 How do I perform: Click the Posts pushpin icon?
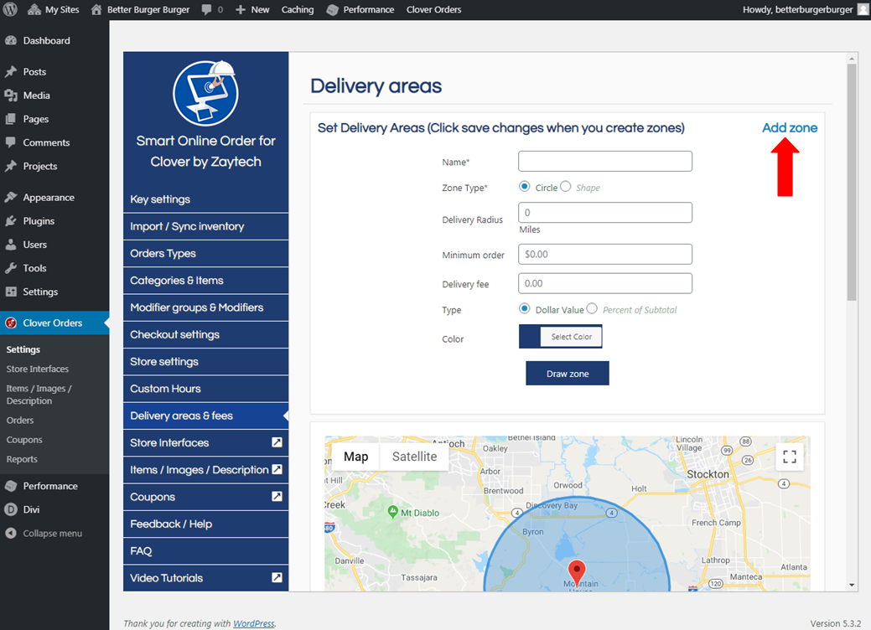[11, 71]
